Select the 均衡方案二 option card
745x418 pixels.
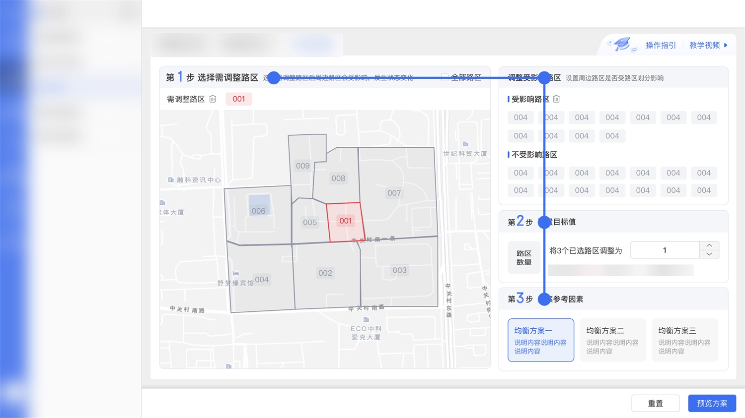[x=613, y=340]
